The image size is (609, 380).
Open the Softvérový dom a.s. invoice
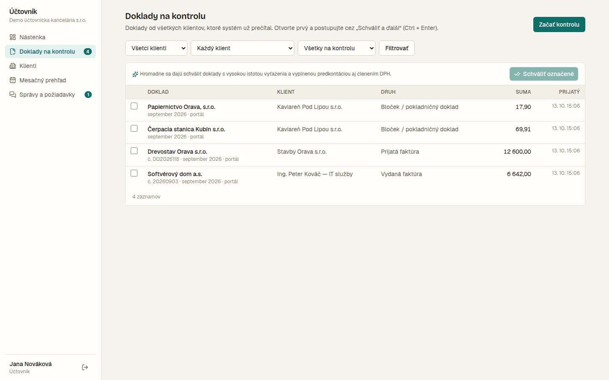[x=175, y=174]
